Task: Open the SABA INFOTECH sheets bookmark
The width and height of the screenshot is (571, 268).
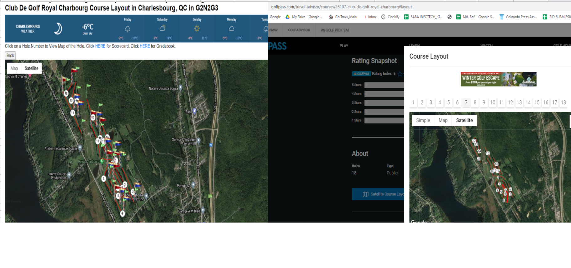Action: coord(423,17)
